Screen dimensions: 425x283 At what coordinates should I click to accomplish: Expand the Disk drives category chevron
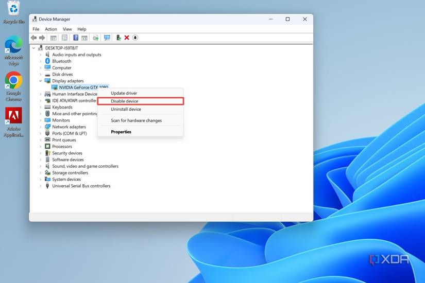tap(40, 74)
